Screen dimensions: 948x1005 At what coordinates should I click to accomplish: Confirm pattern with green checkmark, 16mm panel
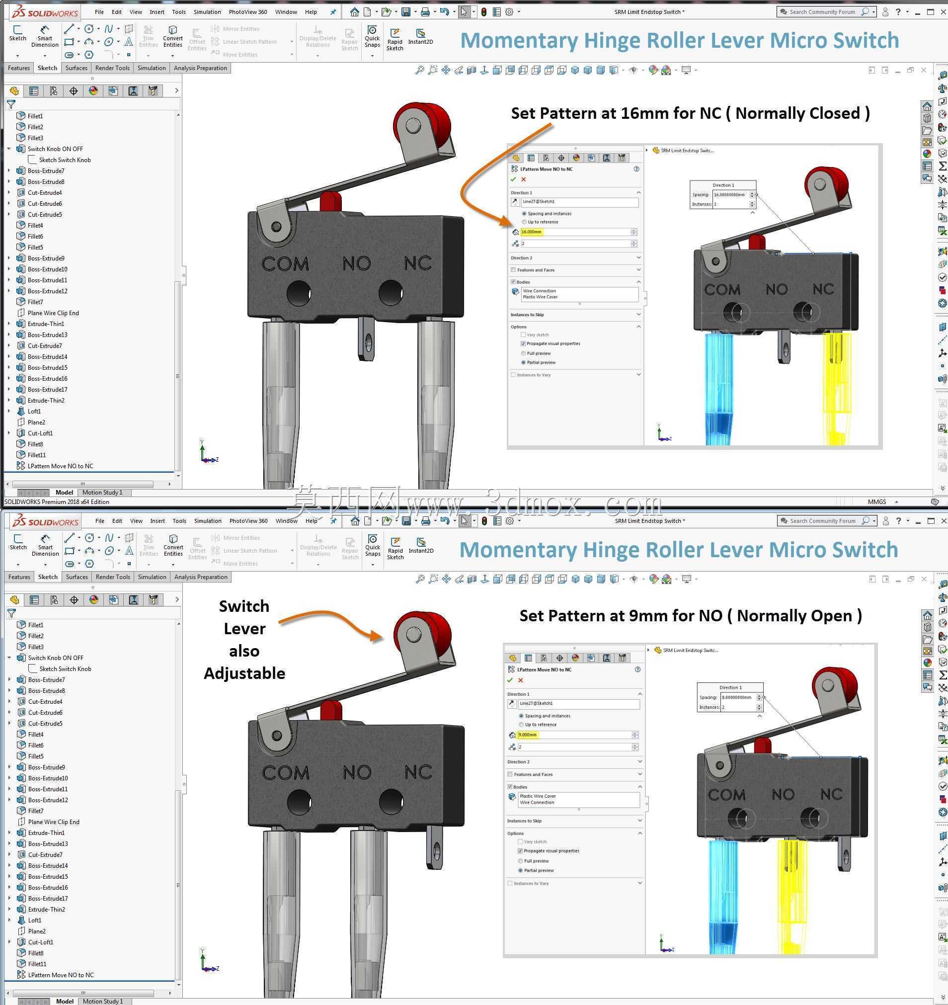[x=513, y=179]
